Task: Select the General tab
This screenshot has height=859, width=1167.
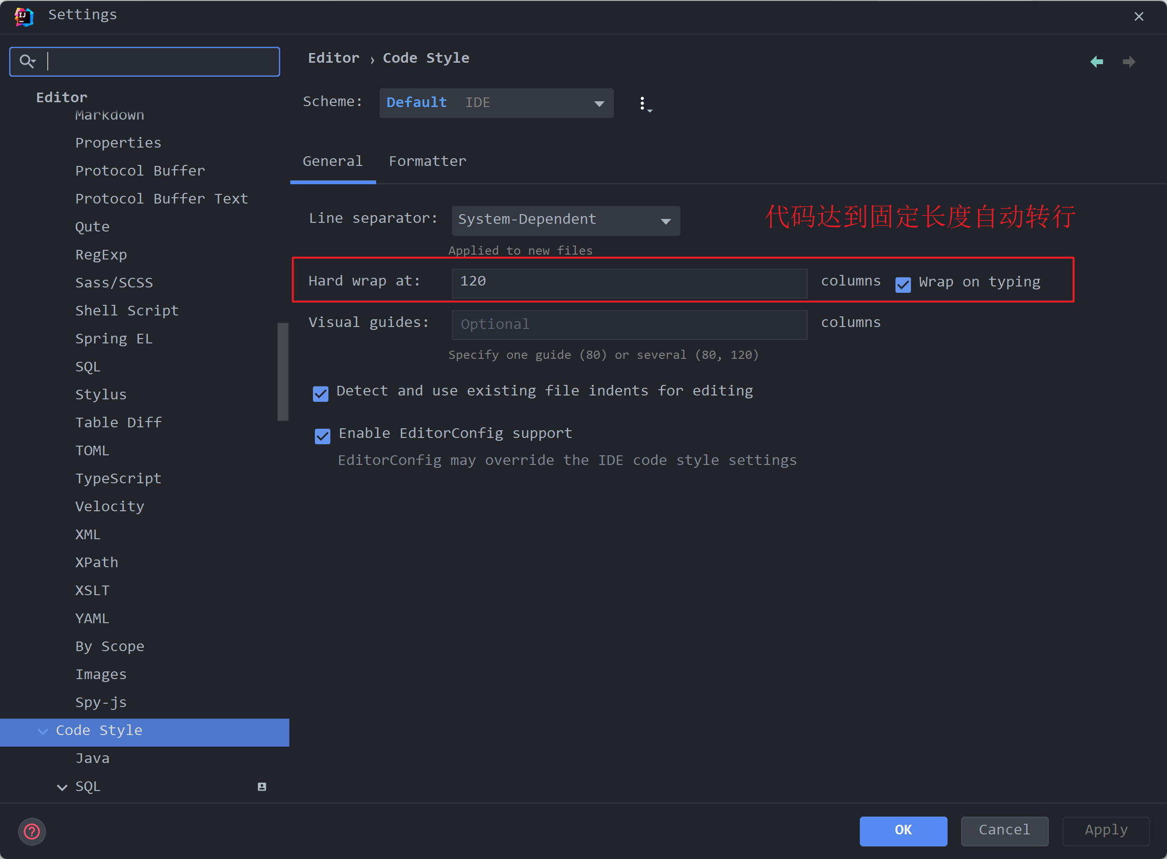Action: coord(333,162)
